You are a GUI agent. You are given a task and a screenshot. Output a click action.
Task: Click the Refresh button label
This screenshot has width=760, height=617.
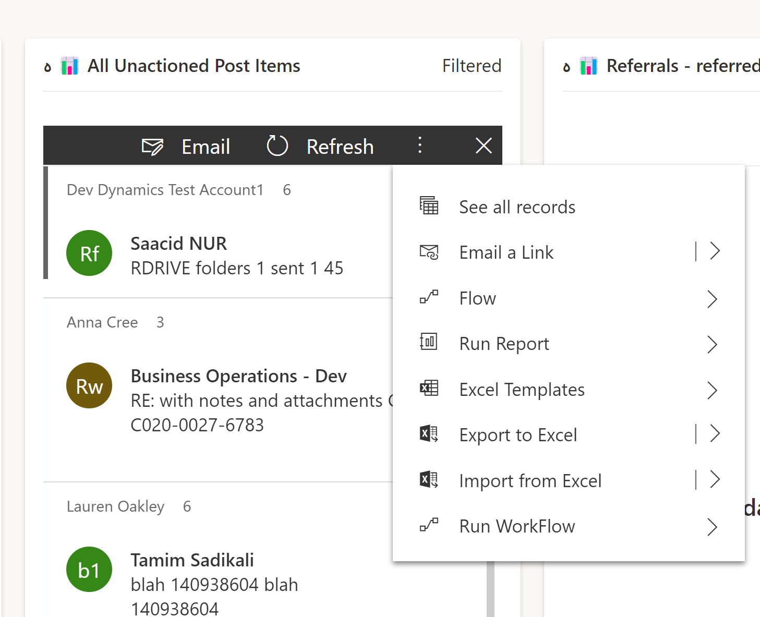340,147
